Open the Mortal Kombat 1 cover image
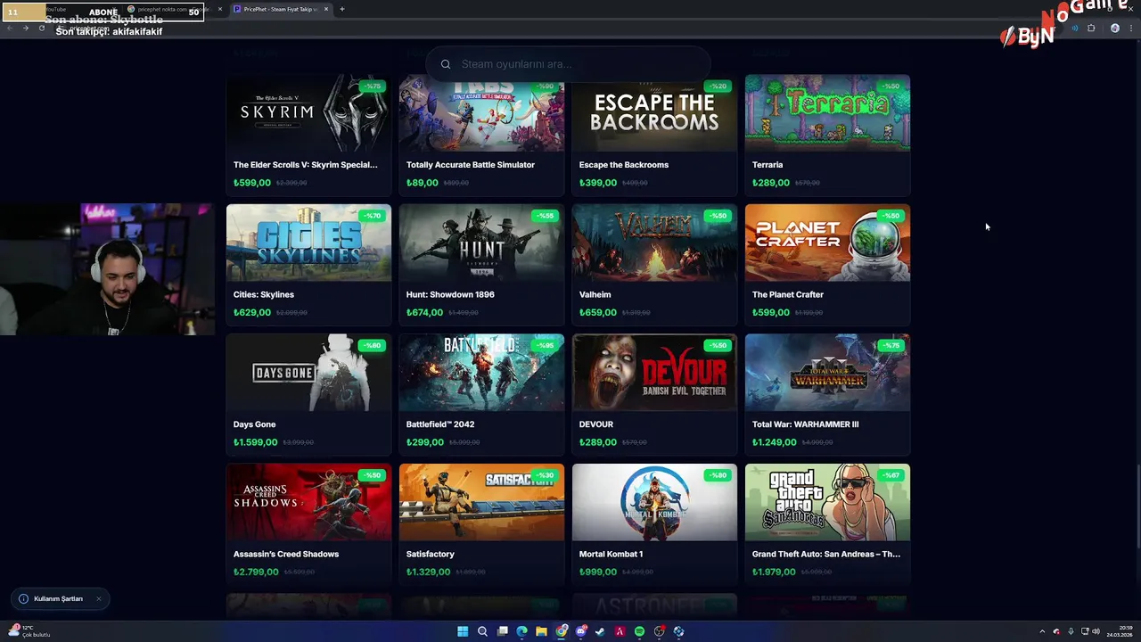1141x642 pixels. 654,502
